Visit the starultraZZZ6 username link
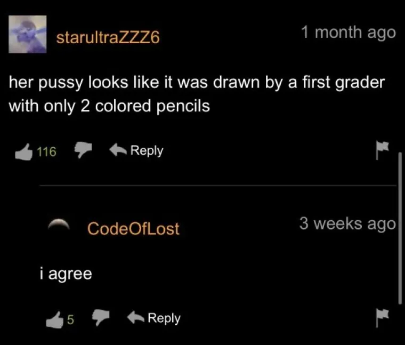 pos(108,38)
